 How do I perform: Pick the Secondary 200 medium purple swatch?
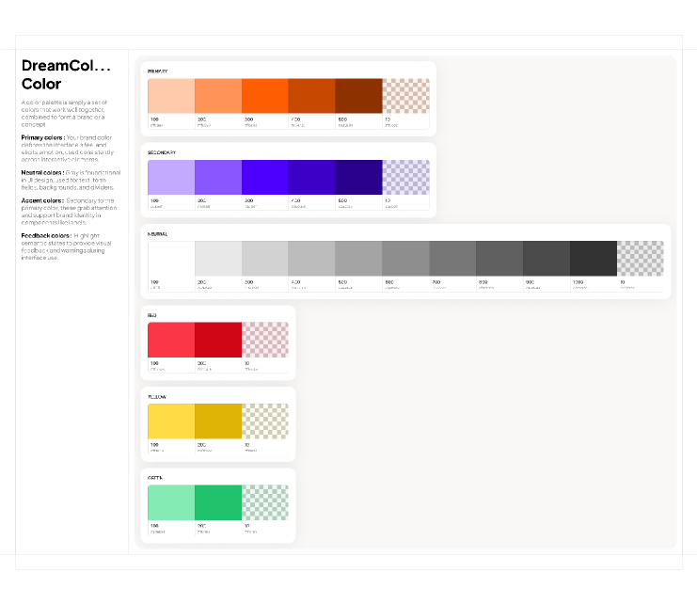coord(218,177)
